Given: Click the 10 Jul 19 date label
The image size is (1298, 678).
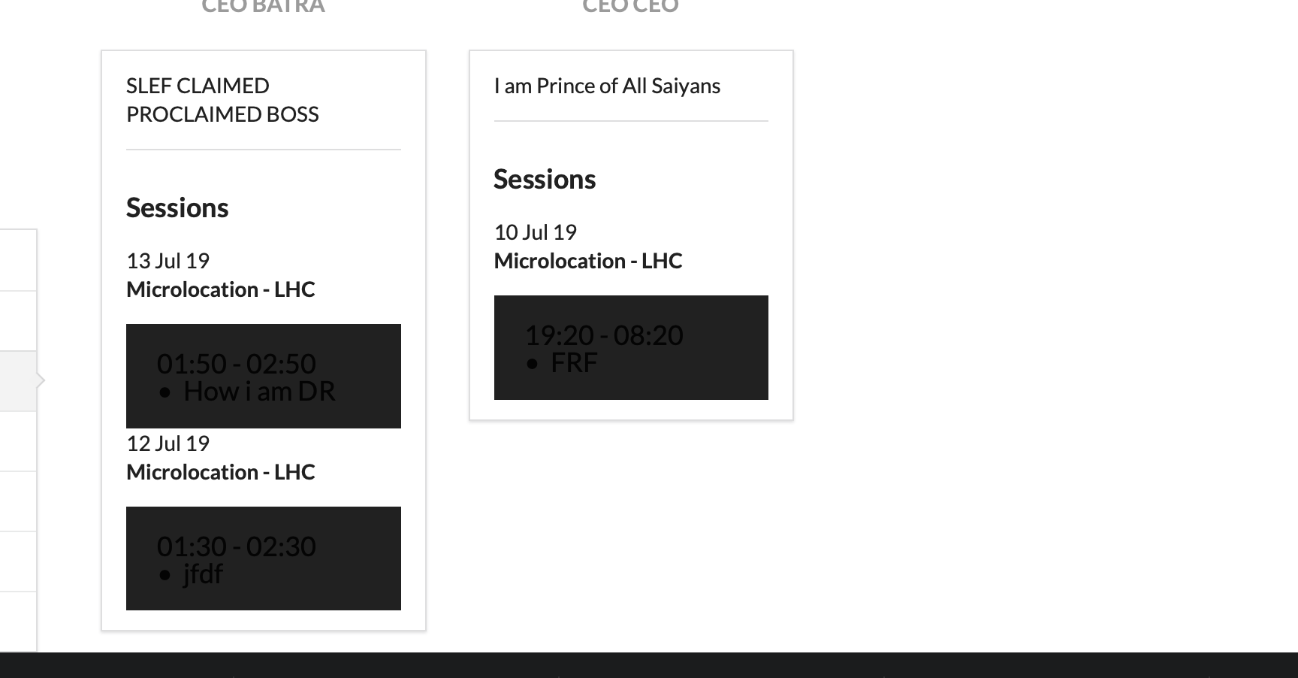Looking at the screenshot, I should pyautogui.click(x=535, y=232).
